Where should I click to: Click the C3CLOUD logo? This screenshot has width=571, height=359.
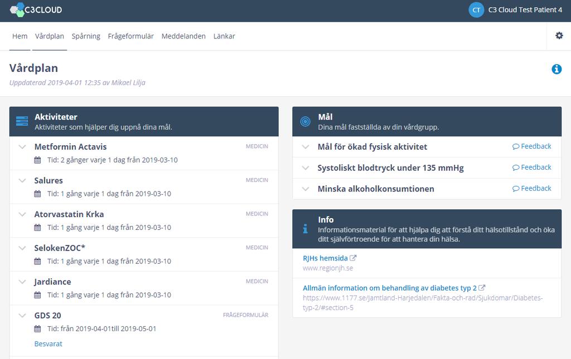36,10
